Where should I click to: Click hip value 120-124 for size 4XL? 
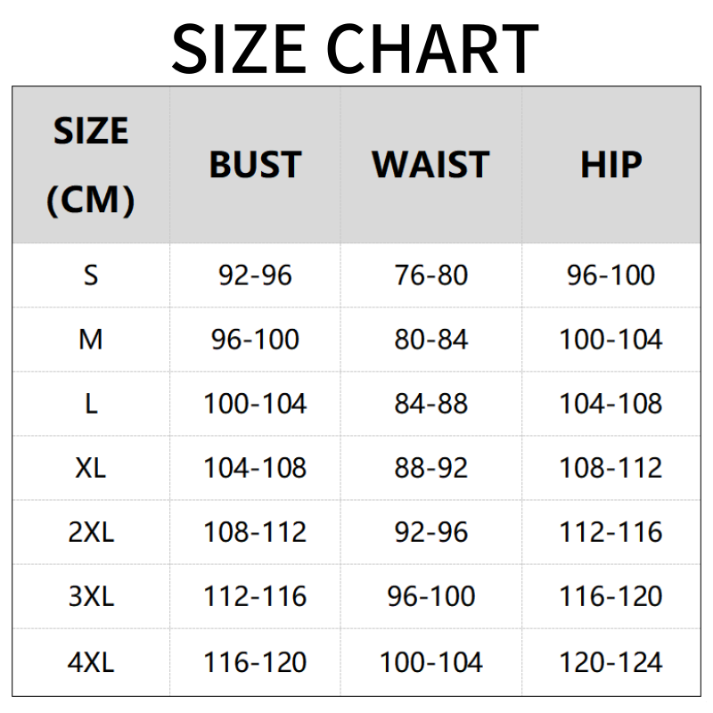point(611,662)
